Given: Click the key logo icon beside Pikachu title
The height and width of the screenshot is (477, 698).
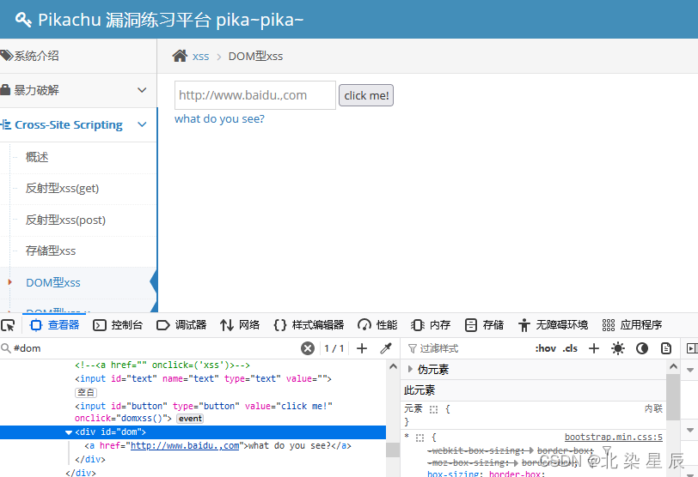Looking at the screenshot, I should coord(23,20).
